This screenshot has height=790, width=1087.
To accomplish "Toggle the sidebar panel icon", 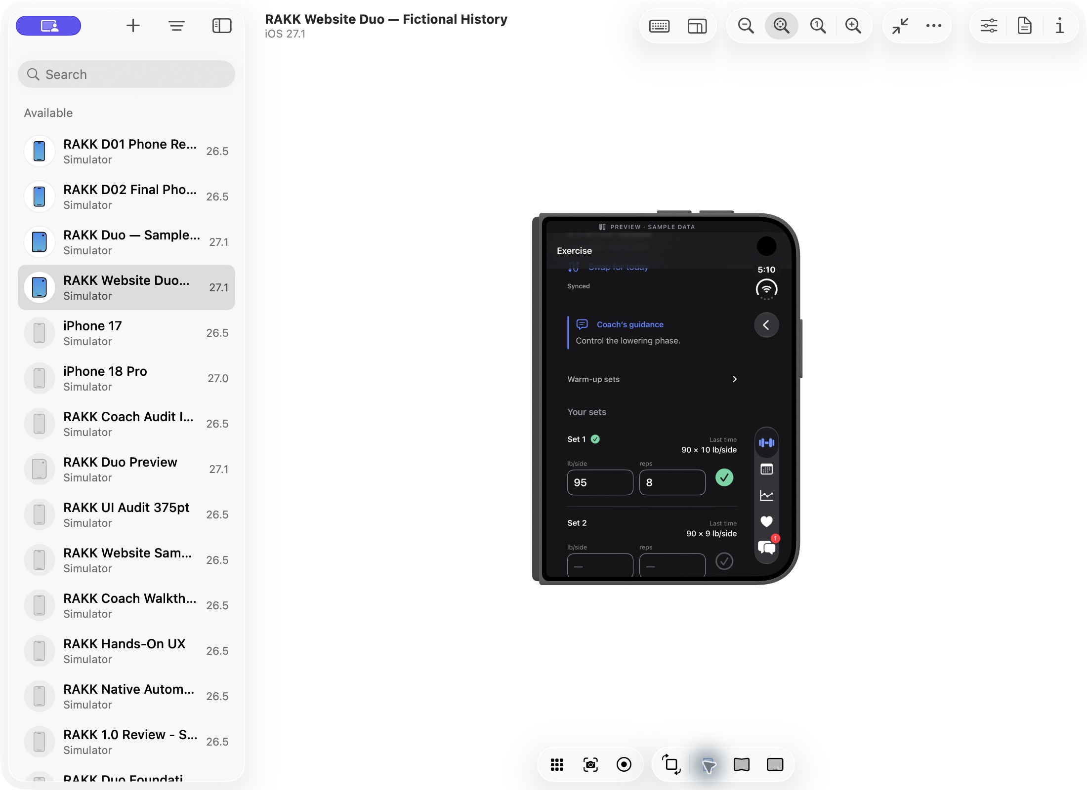I will pyautogui.click(x=222, y=26).
